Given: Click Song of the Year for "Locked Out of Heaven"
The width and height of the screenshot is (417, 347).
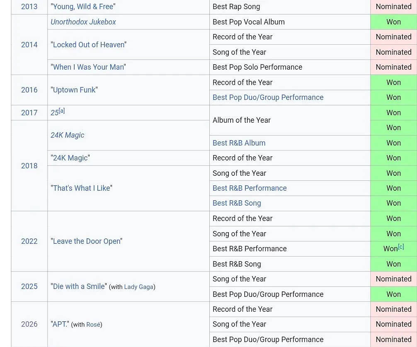Looking at the screenshot, I should tap(290, 52).
